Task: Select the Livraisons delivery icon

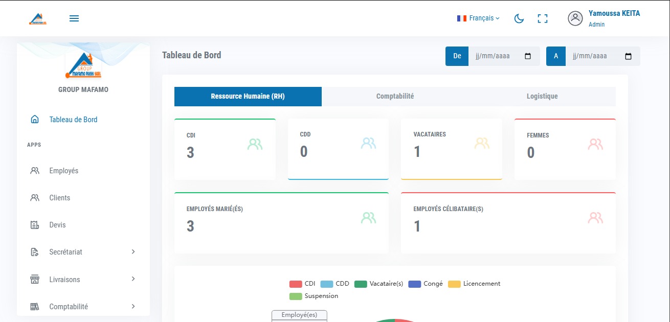Action: click(34, 279)
